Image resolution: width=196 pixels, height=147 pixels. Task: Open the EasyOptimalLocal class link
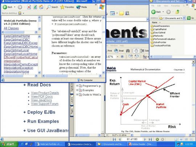coord(16,50)
